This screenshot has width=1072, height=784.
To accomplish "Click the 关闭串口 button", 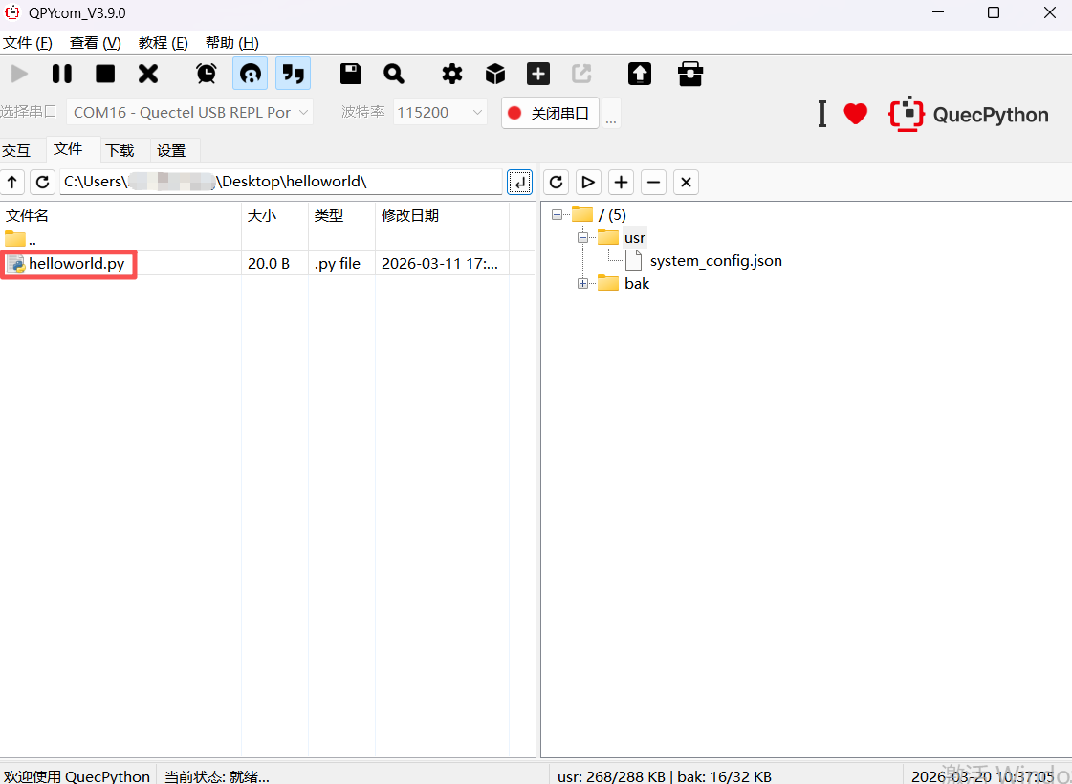I will [550, 113].
